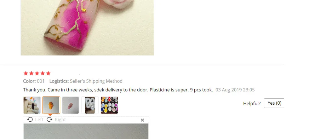This screenshot has width=315, height=139.
Task: View the colorful gel pots thumbnail
Action: coord(109,105)
